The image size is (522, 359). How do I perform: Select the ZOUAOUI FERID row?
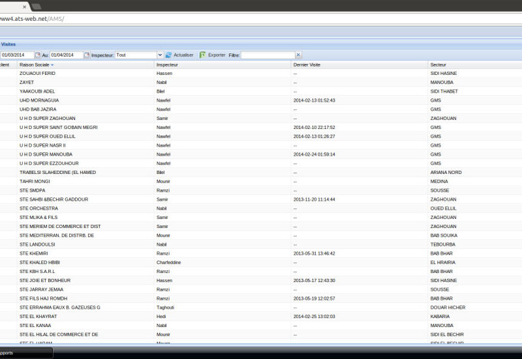tap(37, 74)
